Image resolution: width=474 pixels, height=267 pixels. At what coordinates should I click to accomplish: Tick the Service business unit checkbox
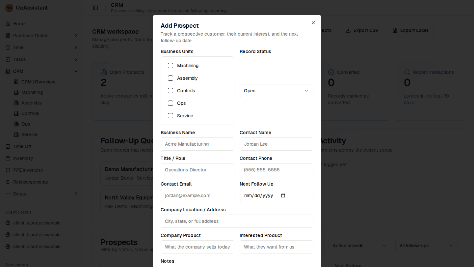171,116
